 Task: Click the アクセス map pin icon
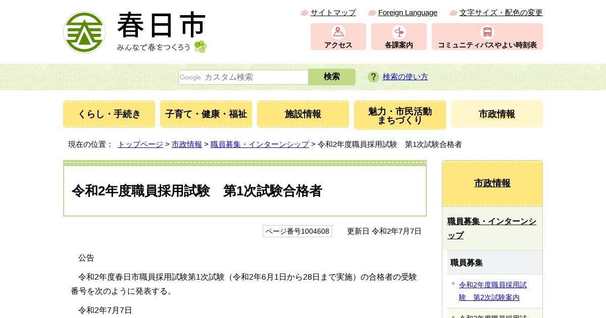338,32
